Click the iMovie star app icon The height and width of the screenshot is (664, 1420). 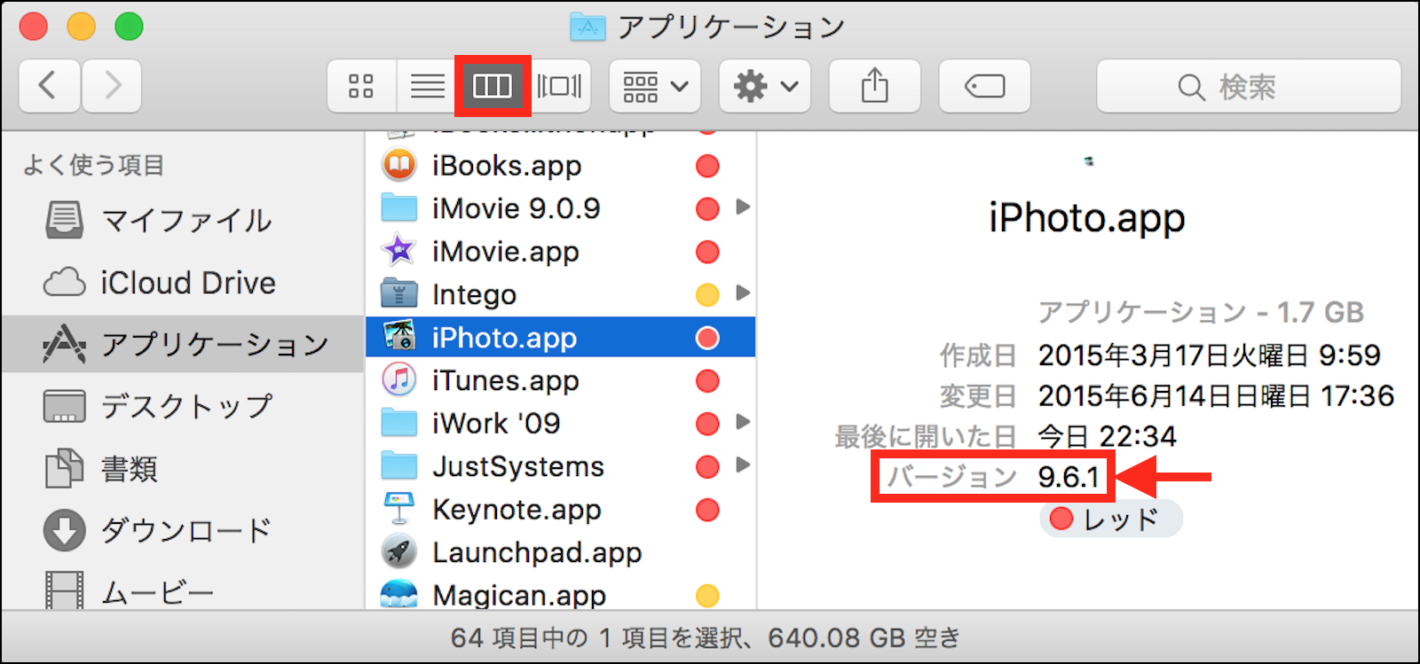399,251
